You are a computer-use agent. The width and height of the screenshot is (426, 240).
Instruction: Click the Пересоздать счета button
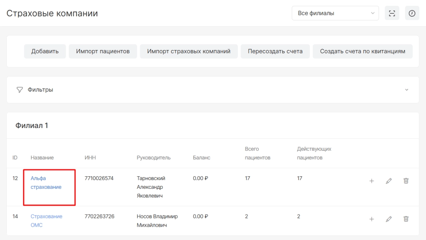pos(275,51)
